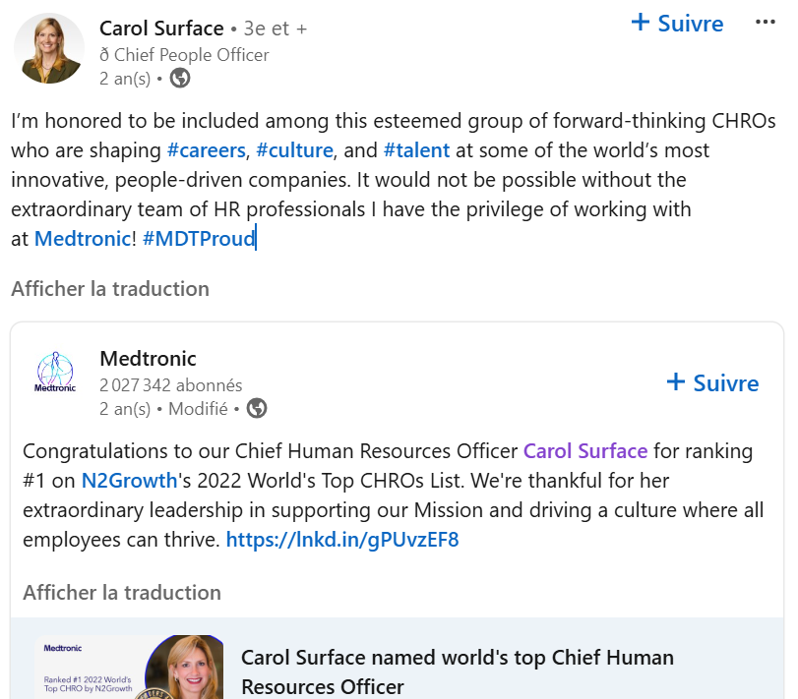Click the Medtronic company name heading
This screenshot has height=699, width=798.
click(x=149, y=359)
